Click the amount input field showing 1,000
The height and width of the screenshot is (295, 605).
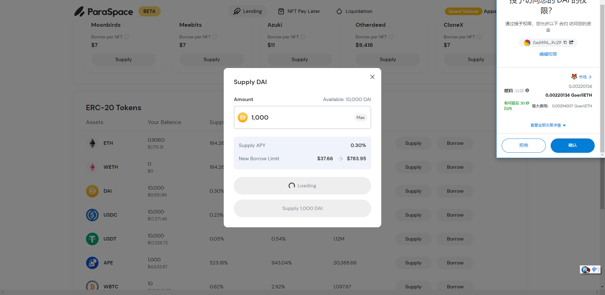[x=299, y=117]
